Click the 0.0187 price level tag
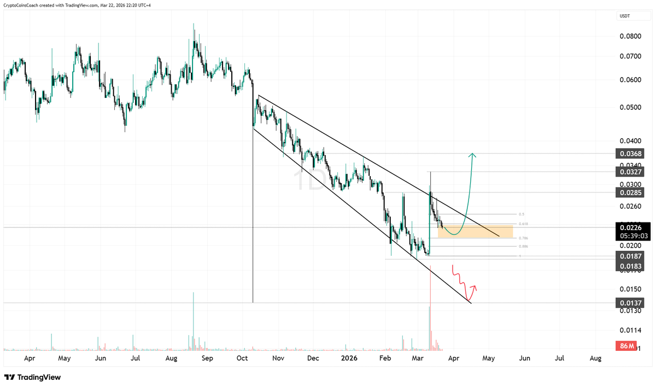This screenshot has width=656, height=388. coord(630,256)
